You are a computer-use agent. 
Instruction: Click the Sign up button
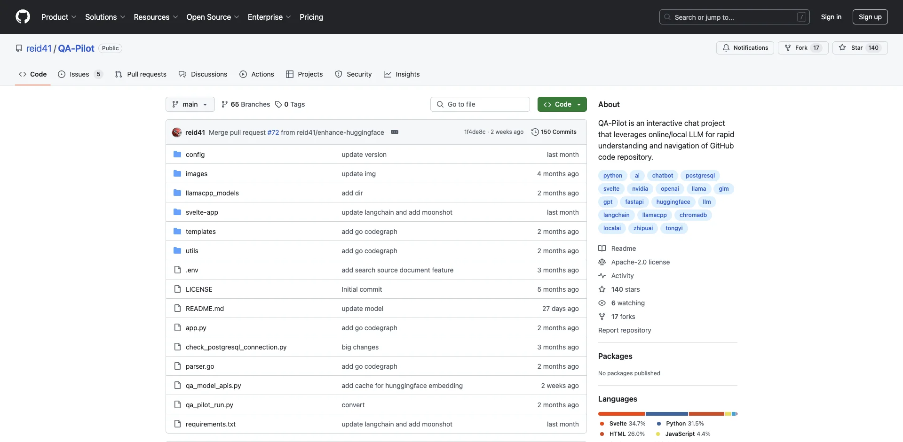coord(870,17)
